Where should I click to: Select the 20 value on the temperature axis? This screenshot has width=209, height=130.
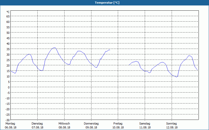(8, 66)
